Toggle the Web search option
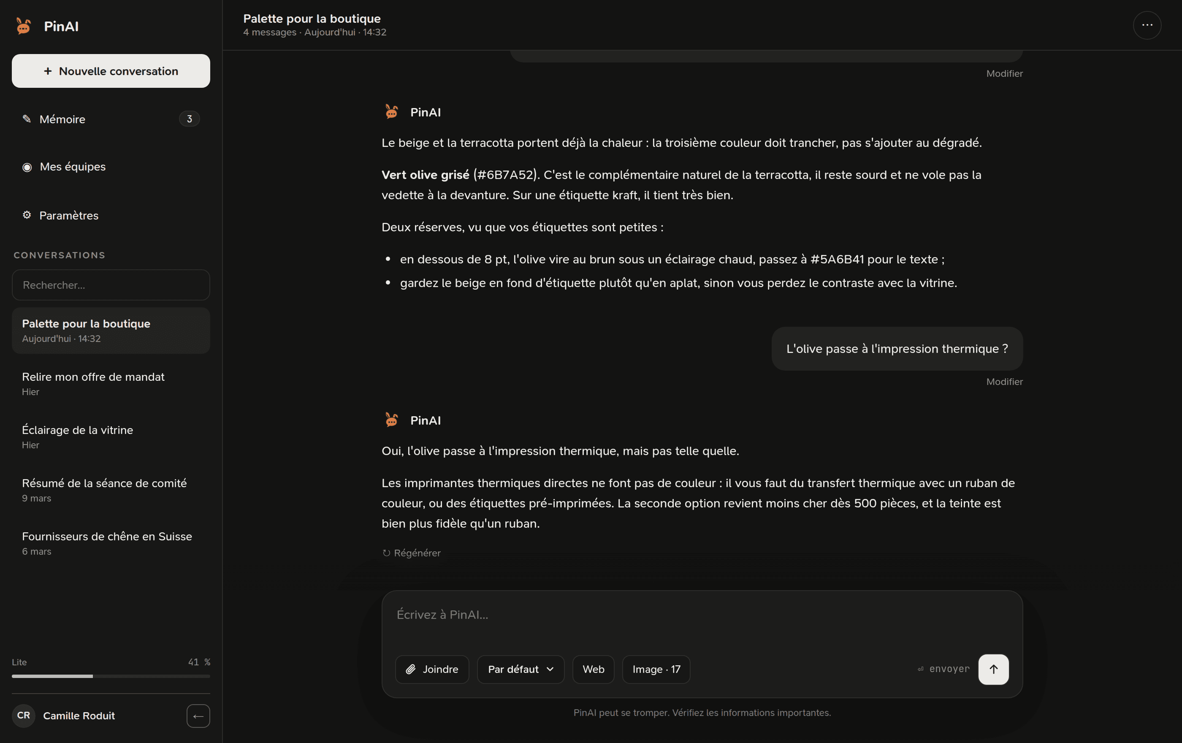Viewport: 1182px width, 743px height. (593, 669)
